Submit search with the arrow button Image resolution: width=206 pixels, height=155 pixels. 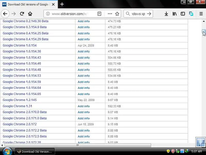pyautogui.click(x=149, y=14)
